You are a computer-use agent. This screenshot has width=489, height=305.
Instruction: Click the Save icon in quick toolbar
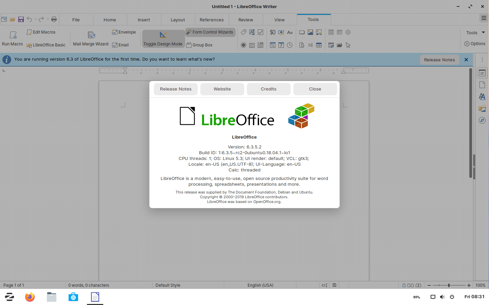click(21, 19)
